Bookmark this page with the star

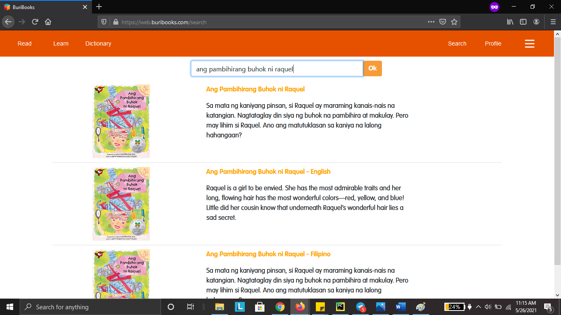point(454,22)
